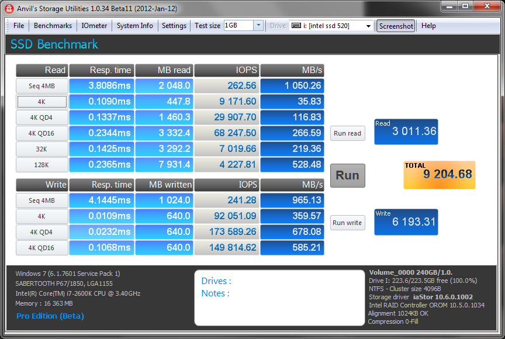Viewport: 505px width, 339px height.
Task: Open the Benchmarks menu
Action: coord(53,26)
